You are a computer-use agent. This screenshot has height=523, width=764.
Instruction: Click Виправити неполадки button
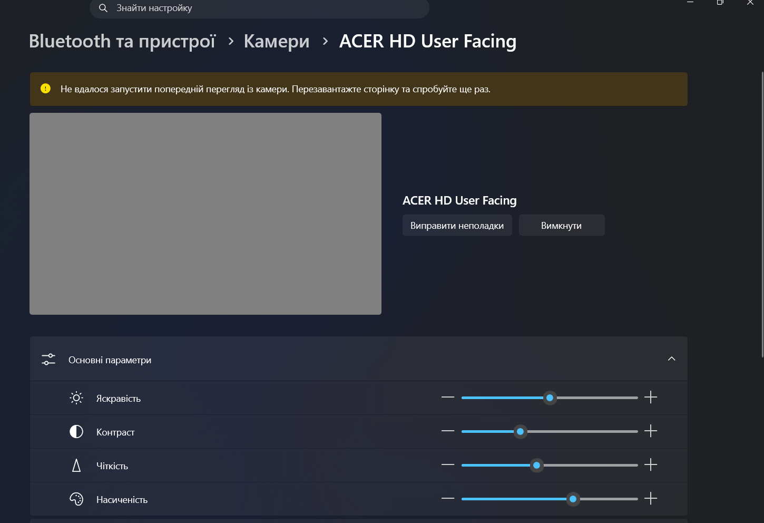pyautogui.click(x=457, y=225)
